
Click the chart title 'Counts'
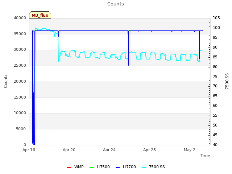pyautogui.click(x=116, y=4)
